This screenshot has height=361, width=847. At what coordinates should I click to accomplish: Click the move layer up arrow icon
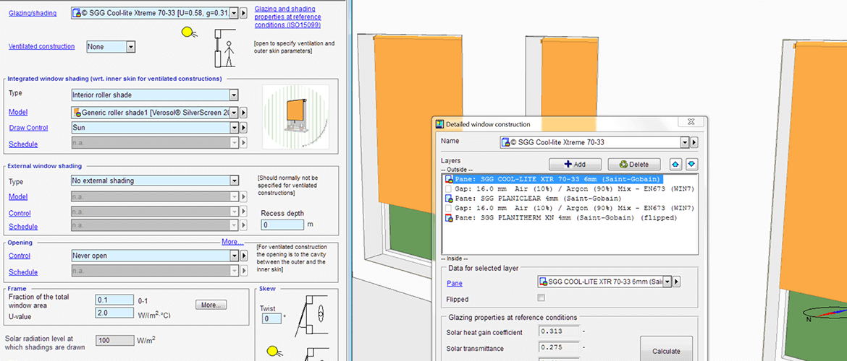(676, 164)
